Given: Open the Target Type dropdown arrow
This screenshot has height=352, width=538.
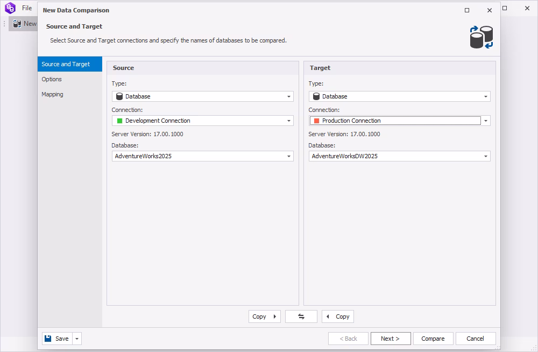Looking at the screenshot, I should (x=486, y=97).
